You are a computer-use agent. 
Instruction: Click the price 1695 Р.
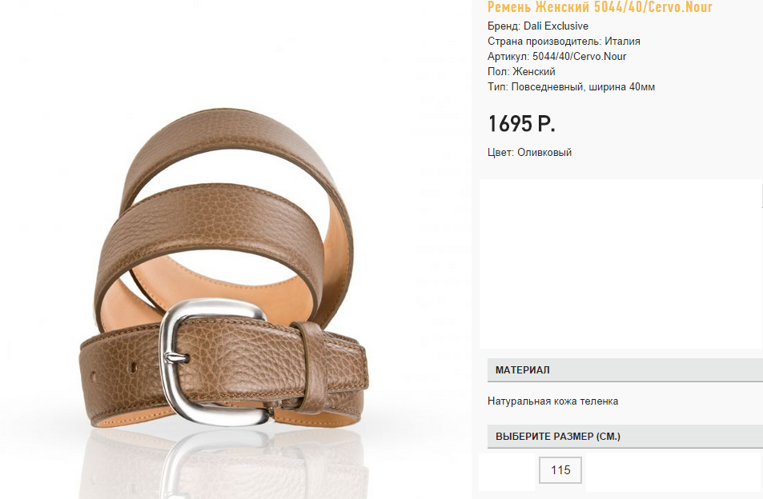[521, 123]
